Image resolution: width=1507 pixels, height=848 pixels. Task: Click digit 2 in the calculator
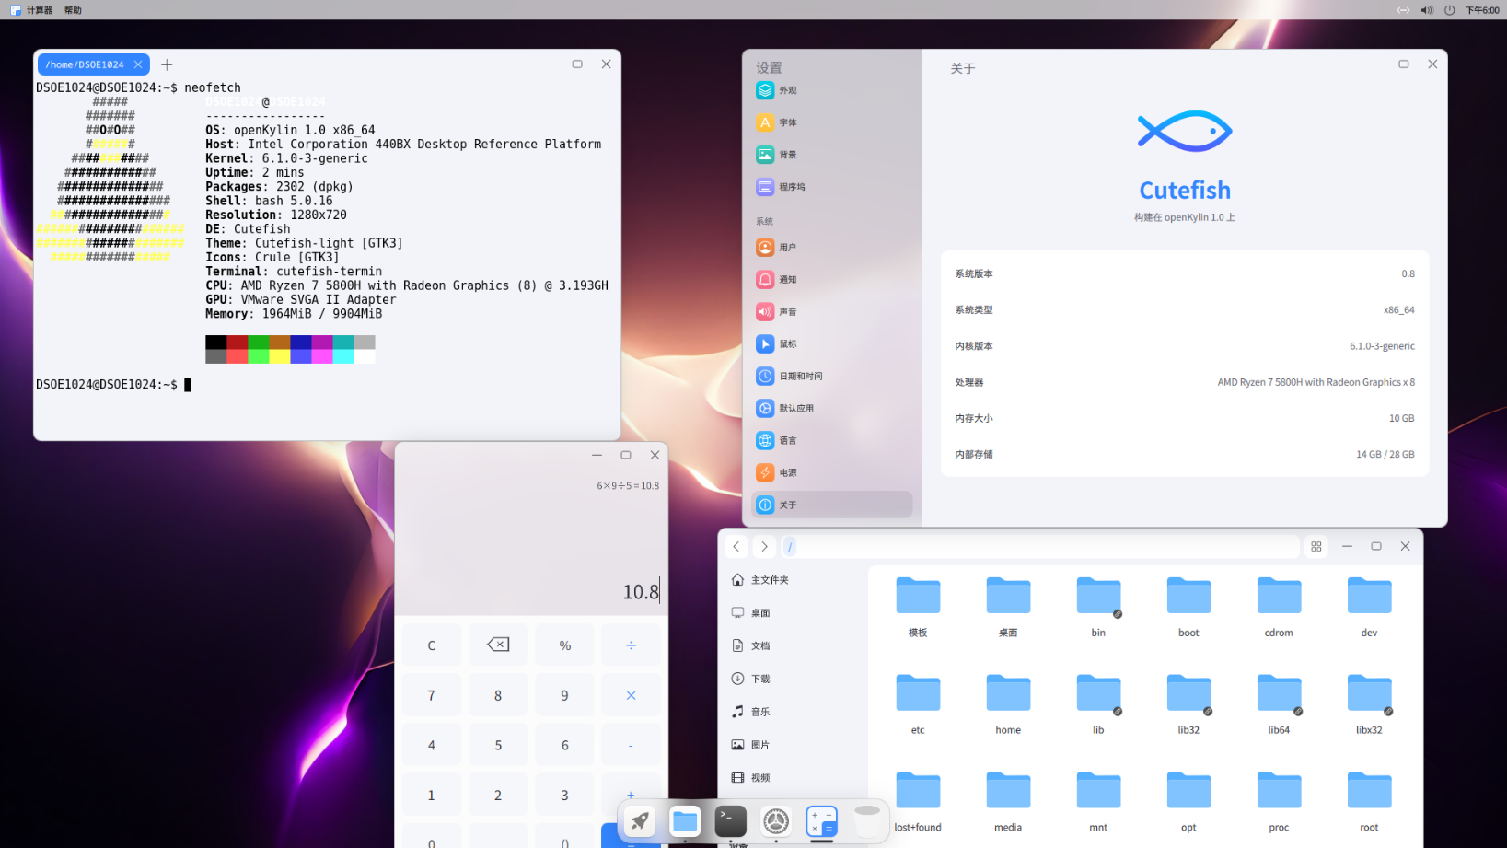(498, 795)
